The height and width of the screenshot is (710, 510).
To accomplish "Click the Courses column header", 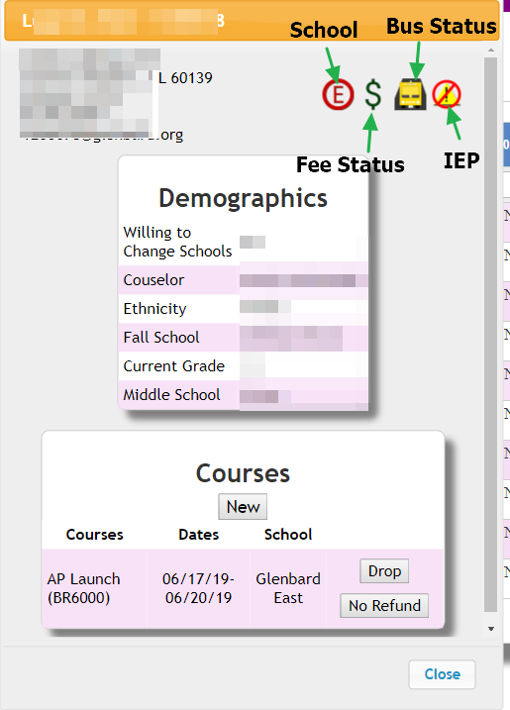I will [x=94, y=535].
